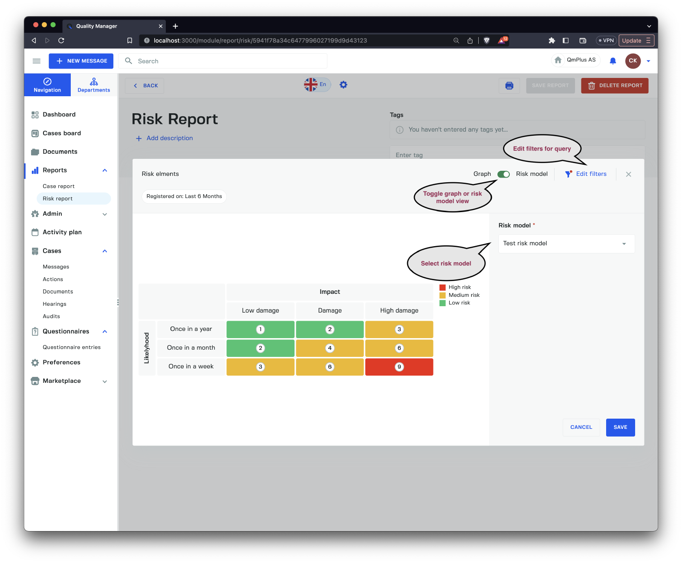Click the QmPlus AS home icon
The image size is (682, 563).
pyautogui.click(x=558, y=60)
